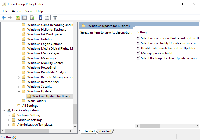Click folder icon of Windows Media Player
Screen dimensions: 200x140
tap(24, 53)
